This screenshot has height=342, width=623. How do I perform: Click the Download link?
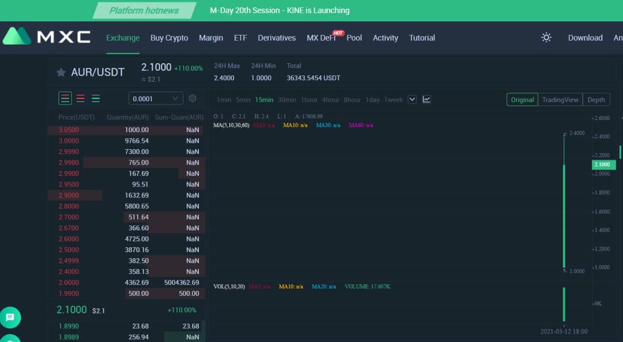coord(585,38)
